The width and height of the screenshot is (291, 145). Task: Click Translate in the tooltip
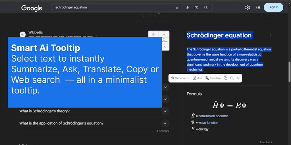213,78
